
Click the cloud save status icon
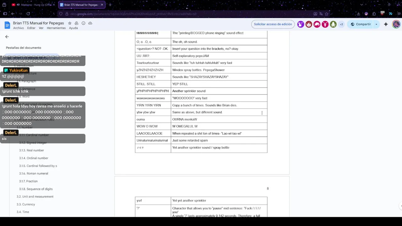[90, 23]
